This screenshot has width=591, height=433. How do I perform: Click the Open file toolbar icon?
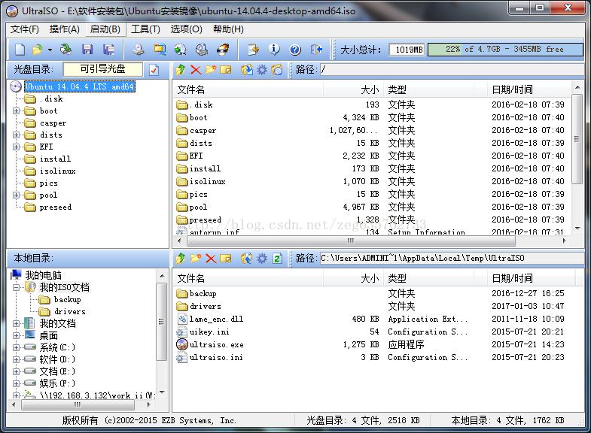pyautogui.click(x=38, y=50)
